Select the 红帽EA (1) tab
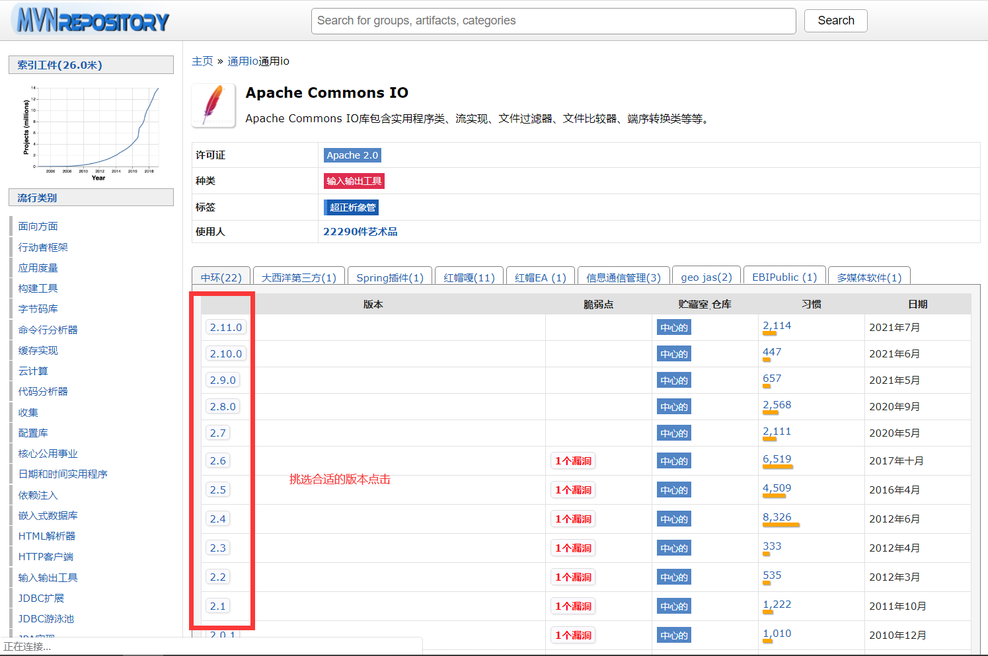Image resolution: width=988 pixels, height=656 pixels. pos(541,277)
